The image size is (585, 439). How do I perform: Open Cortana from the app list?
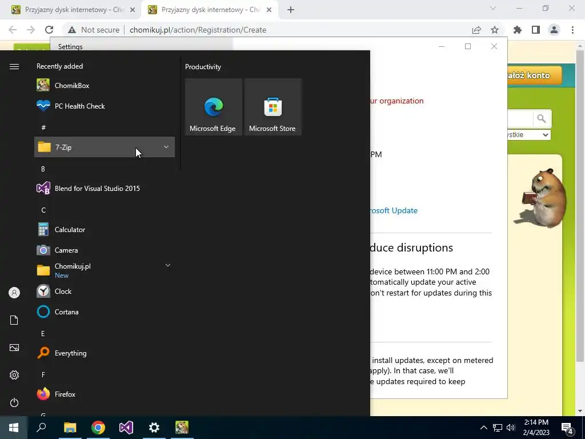[x=105, y=312]
